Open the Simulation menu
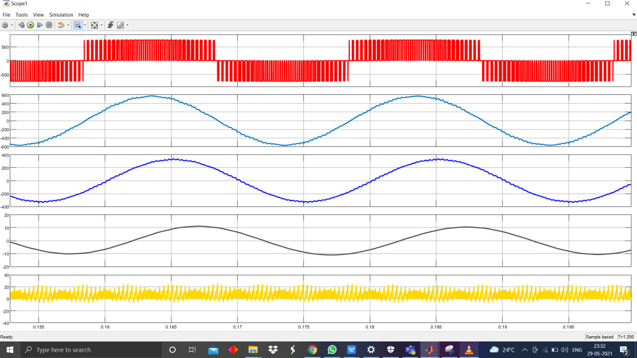This screenshot has width=637, height=358. click(61, 15)
